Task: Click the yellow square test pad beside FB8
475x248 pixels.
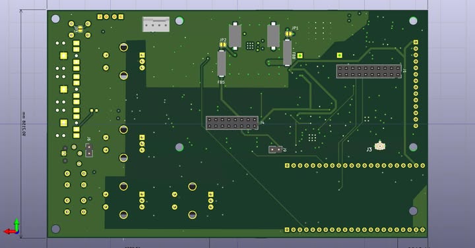Action: tap(300, 55)
